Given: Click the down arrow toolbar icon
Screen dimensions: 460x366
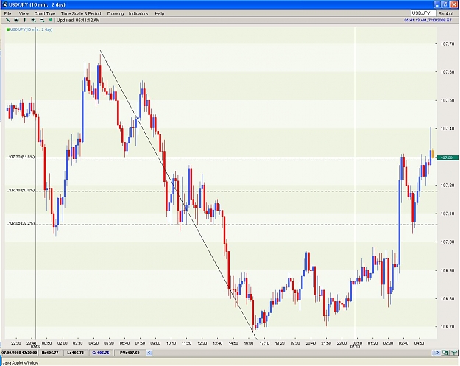Looking at the screenshot, I should click(25, 21).
